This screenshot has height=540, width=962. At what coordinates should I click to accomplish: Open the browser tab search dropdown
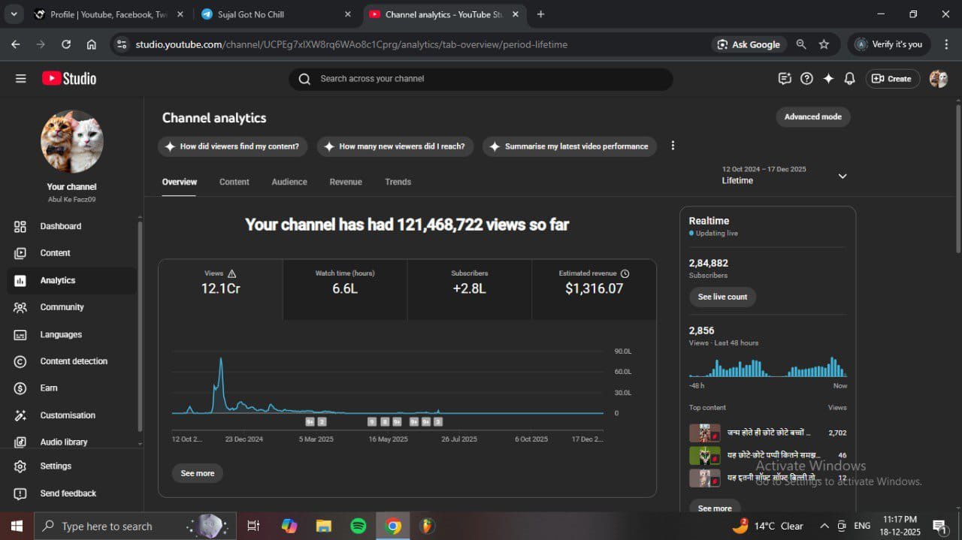click(x=14, y=14)
